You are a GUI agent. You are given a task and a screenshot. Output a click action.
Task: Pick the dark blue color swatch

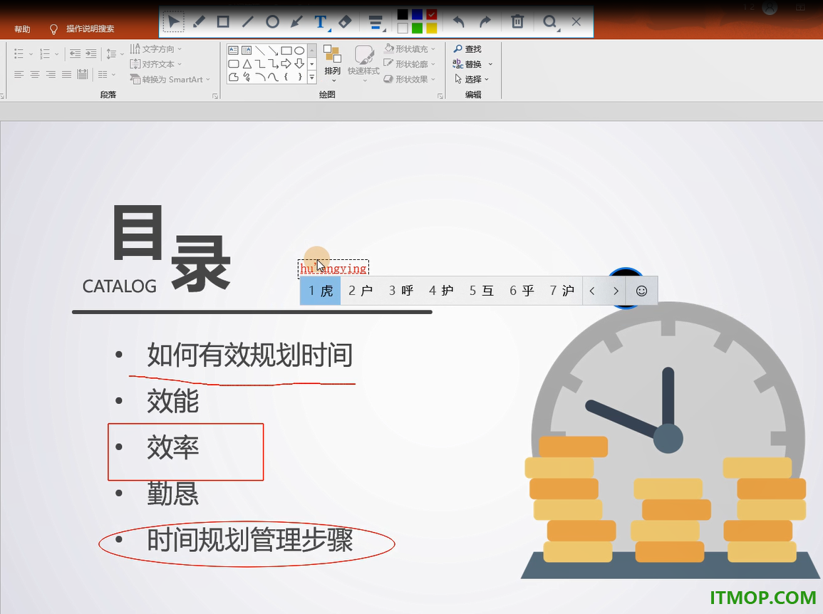coord(418,15)
